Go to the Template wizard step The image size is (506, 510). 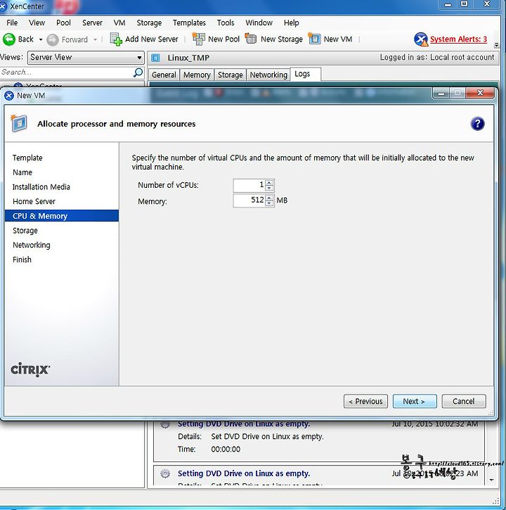[x=27, y=158]
